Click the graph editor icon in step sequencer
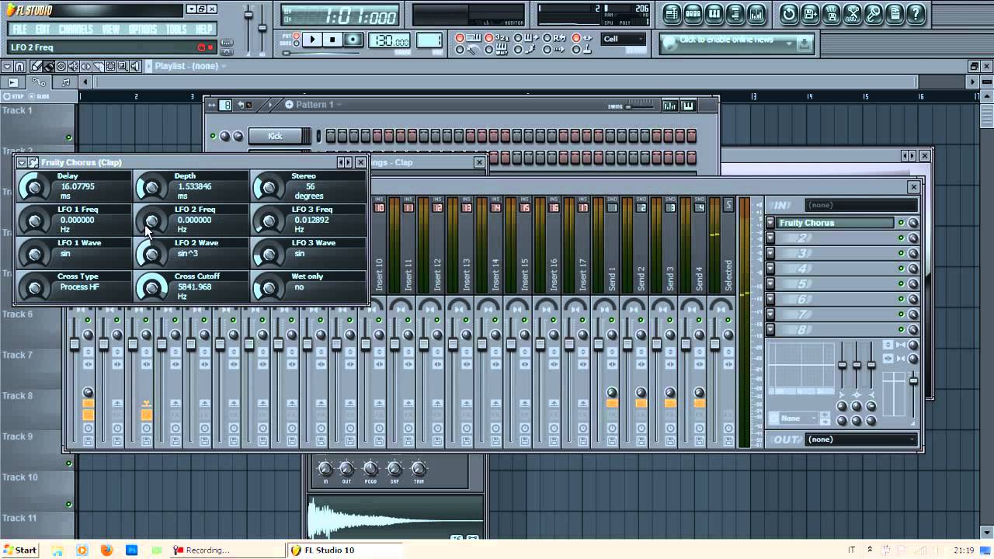 669,106
